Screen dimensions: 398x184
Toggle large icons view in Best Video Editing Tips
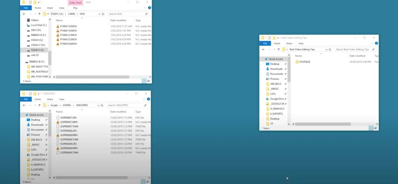(376, 128)
